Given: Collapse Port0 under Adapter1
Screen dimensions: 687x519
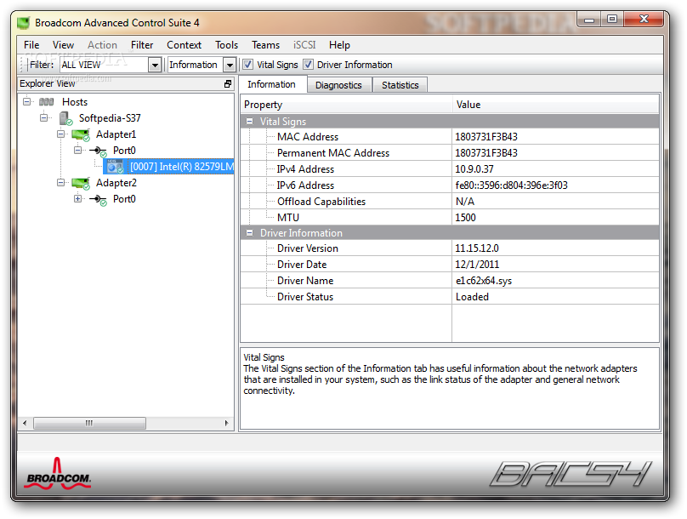Looking at the screenshot, I should (77, 151).
